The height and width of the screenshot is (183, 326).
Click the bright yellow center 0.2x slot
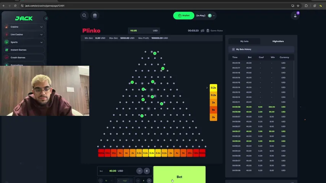(x=152, y=153)
